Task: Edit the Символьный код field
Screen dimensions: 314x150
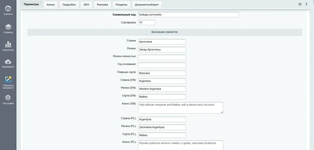Action: click(x=188, y=14)
